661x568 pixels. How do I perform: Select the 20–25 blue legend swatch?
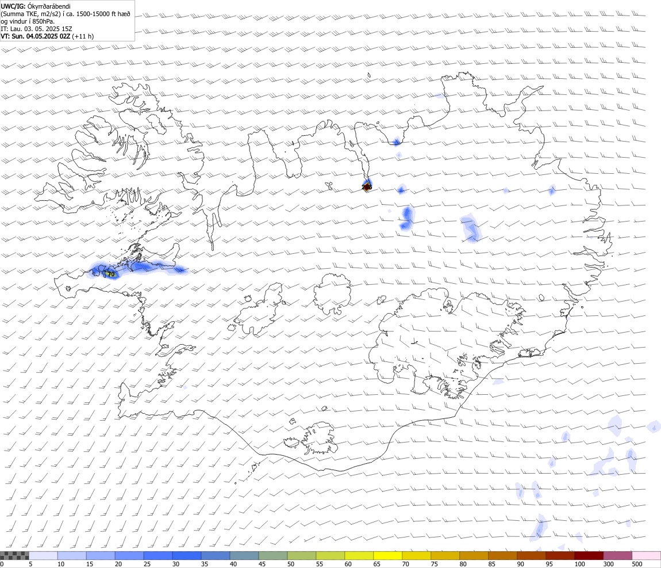(129, 555)
